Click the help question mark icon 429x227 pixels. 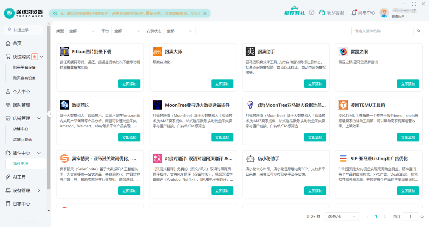(x=312, y=12)
